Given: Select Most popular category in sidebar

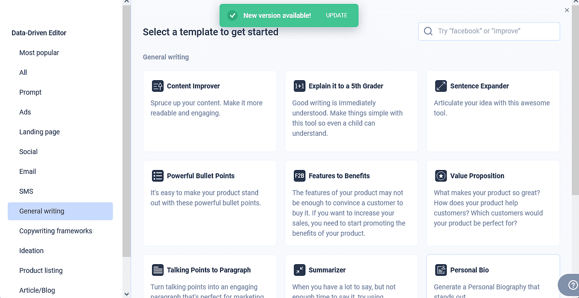Looking at the screenshot, I should 39,53.
